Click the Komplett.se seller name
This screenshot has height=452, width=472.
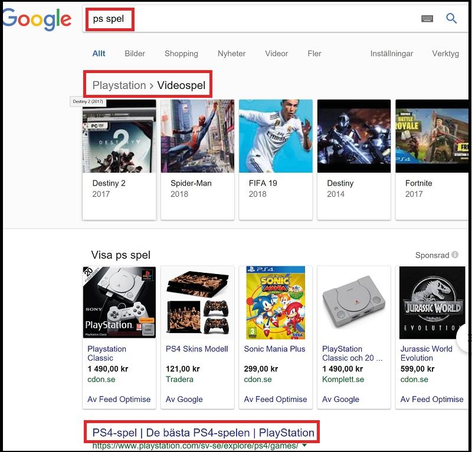(343, 380)
